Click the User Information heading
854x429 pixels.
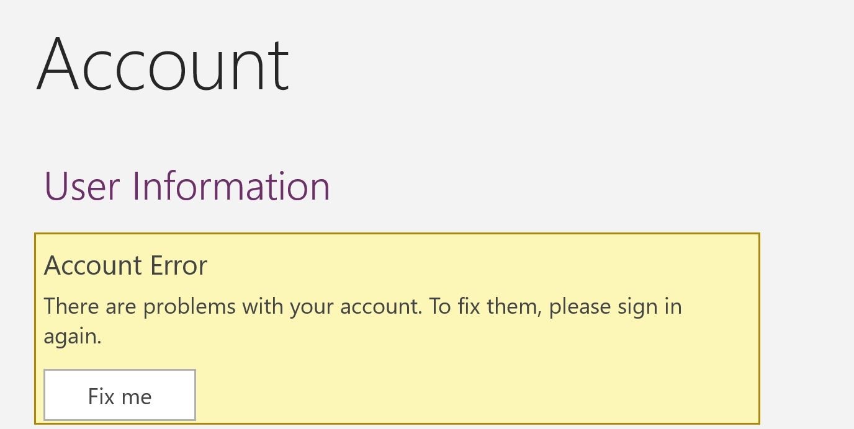[x=187, y=186]
